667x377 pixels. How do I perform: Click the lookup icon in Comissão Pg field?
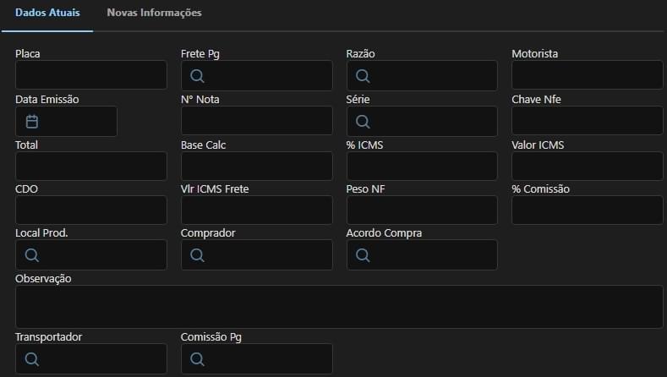(x=197, y=359)
